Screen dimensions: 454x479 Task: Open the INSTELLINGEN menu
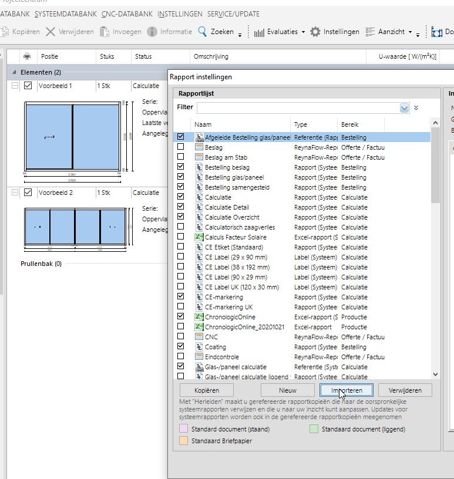click(x=180, y=14)
